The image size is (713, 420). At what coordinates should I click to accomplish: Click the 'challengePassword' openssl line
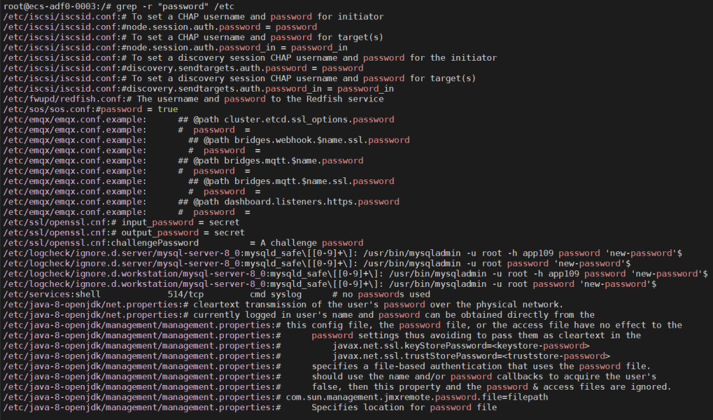[x=184, y=243]
